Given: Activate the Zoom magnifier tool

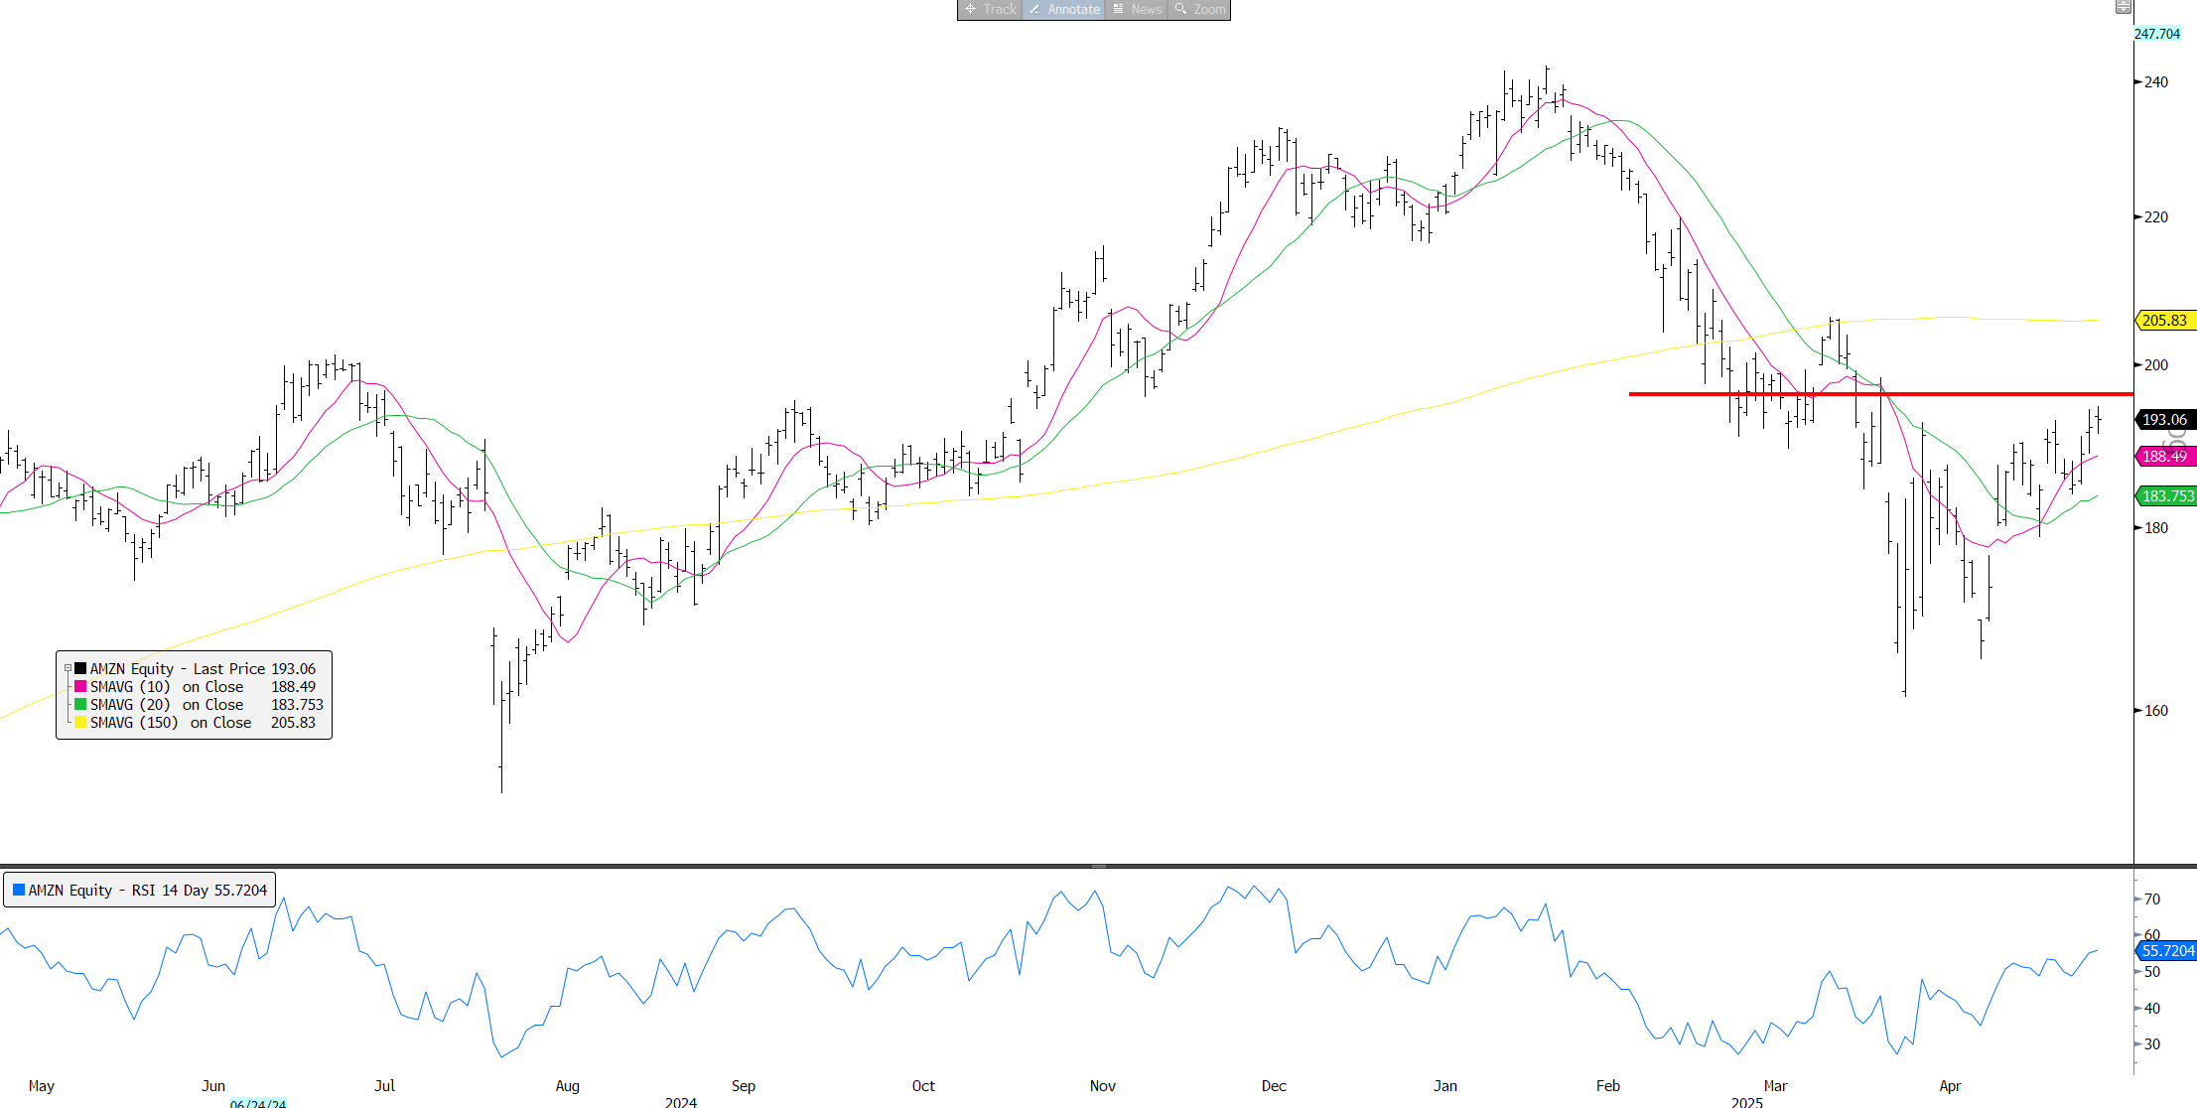Looking at the screenshot, I should tap(1198, 9).
